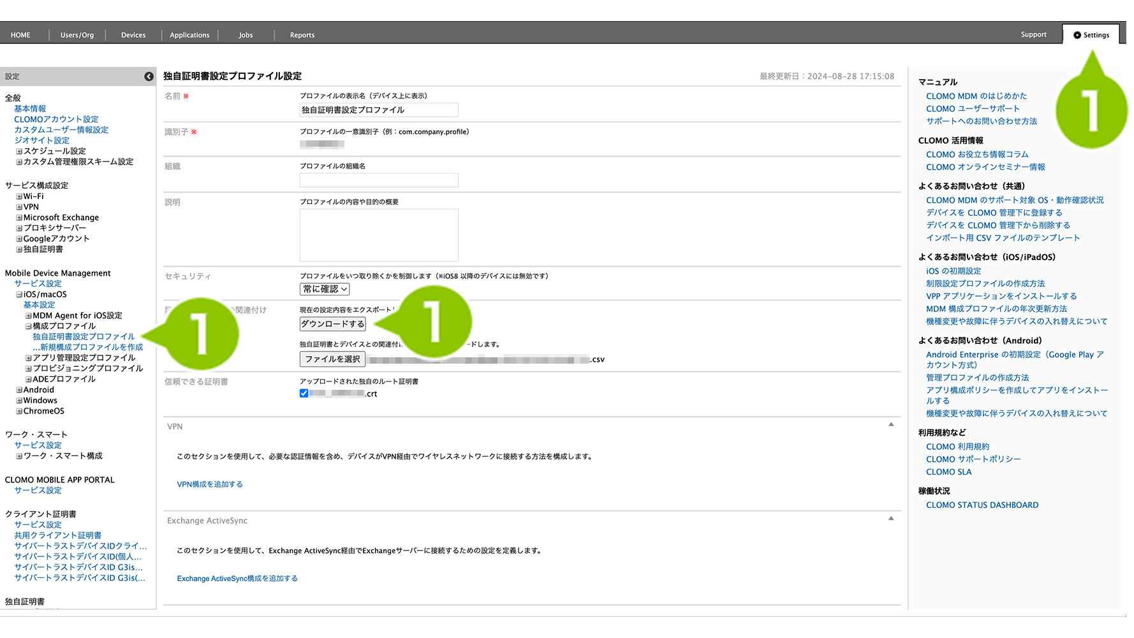Open CLOMO STATUS DASHBOARD link
1134x638 pixels.
point(982,505)
